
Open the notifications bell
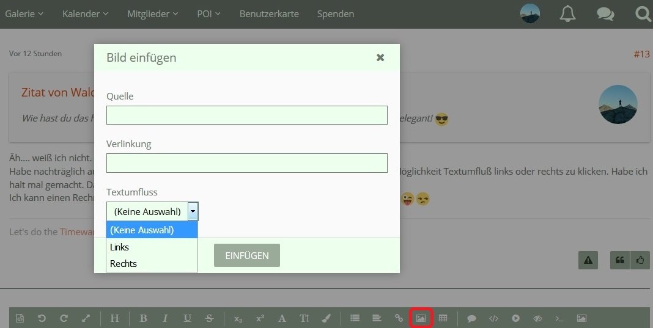coord(567,13)
